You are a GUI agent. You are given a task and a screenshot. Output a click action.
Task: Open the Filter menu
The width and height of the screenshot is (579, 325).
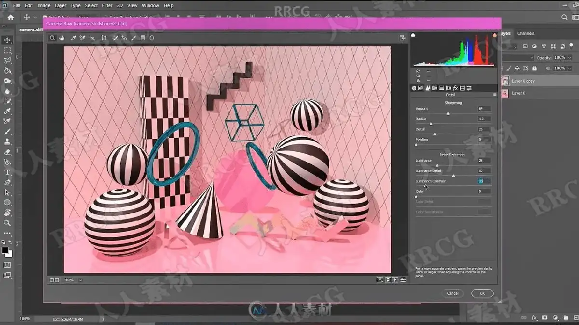108,5
